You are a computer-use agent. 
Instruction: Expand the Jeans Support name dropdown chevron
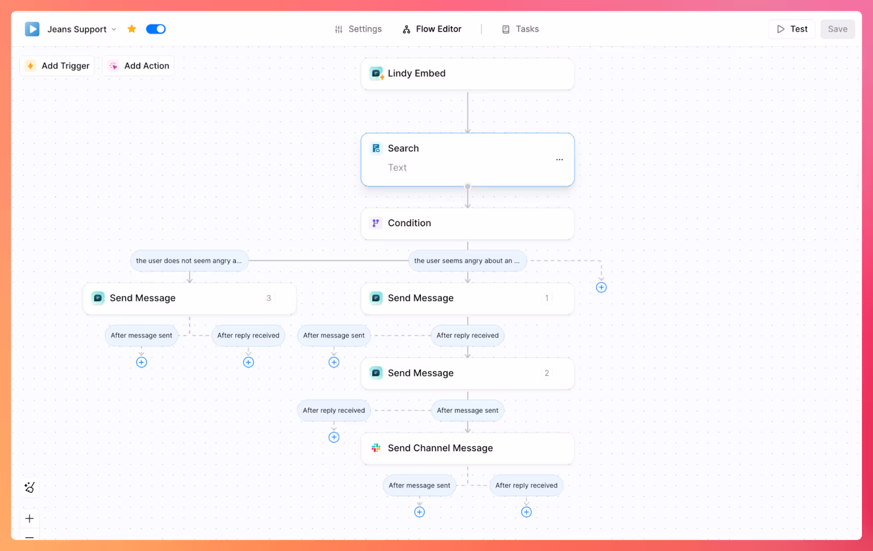pos(114,29)
